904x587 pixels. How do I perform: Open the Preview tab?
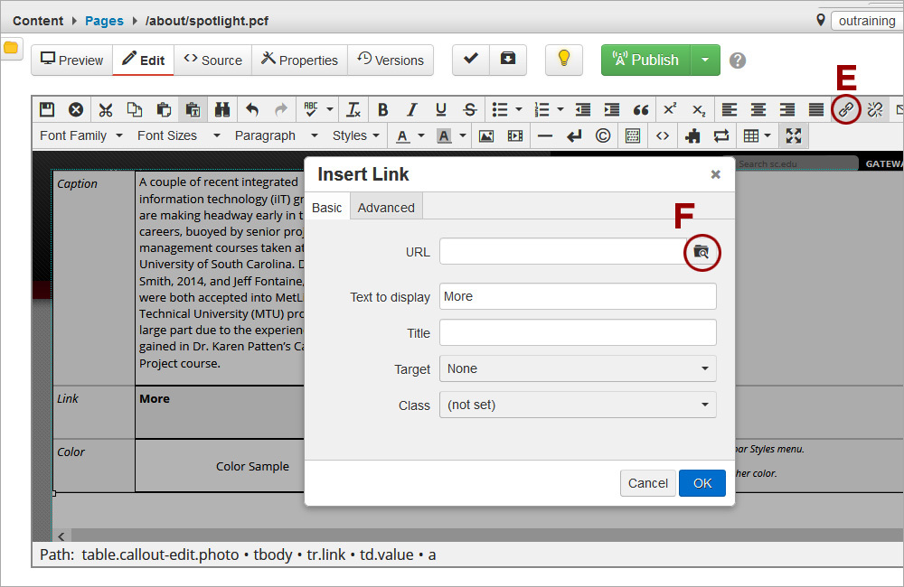pos(72,60)
